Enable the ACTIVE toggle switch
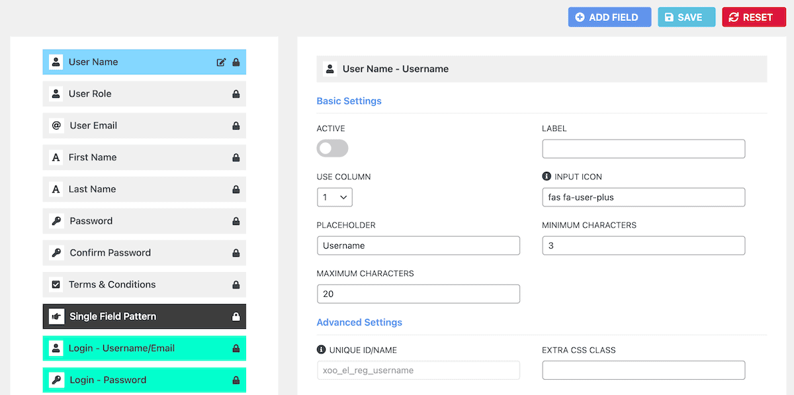The width and height of the screenshot is (794, 395). [x=332, y=148]
